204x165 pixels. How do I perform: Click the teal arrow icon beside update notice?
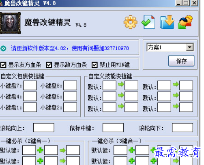pos(3,48)
